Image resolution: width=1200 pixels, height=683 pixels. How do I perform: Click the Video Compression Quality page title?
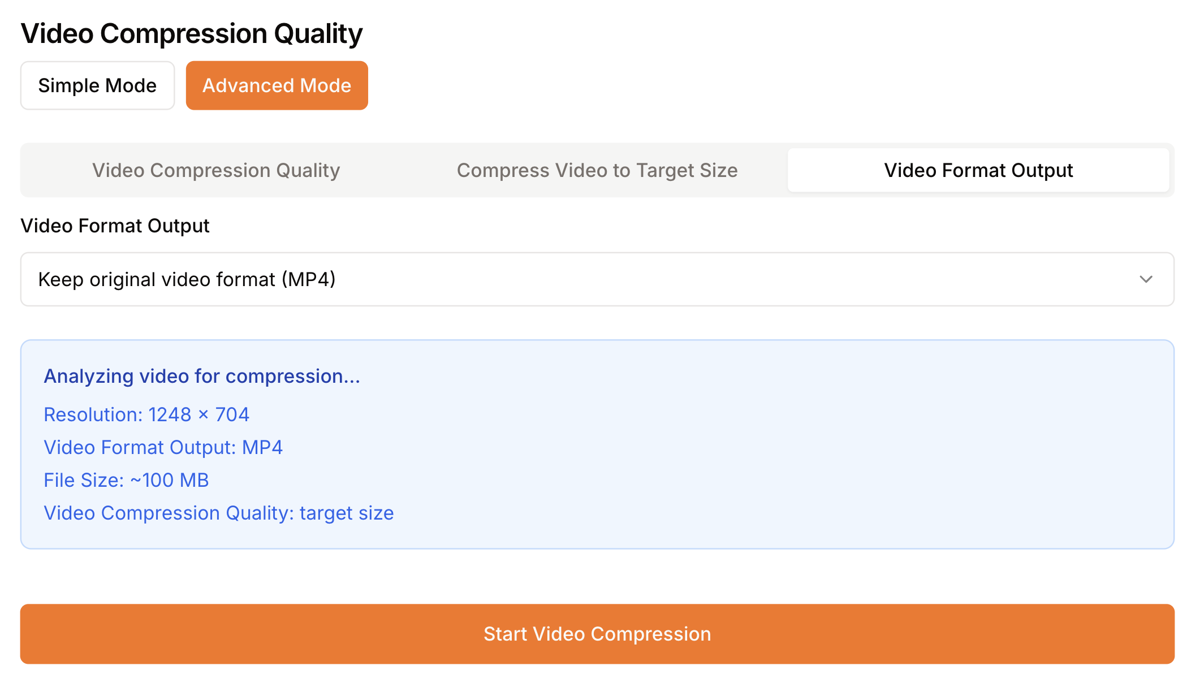(x=191, y=33)
